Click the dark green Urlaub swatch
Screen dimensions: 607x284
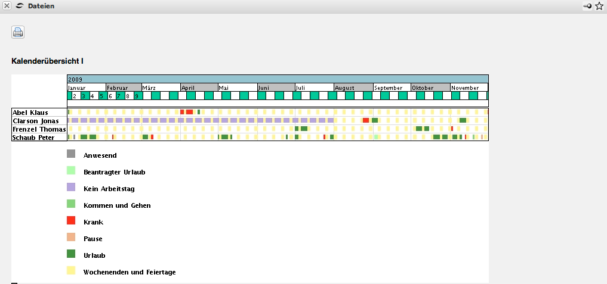pos(71,254)
